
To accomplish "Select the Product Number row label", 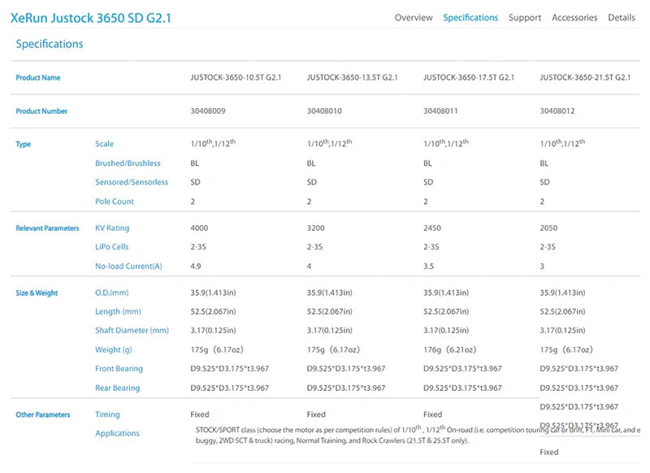I will point(41,111).
